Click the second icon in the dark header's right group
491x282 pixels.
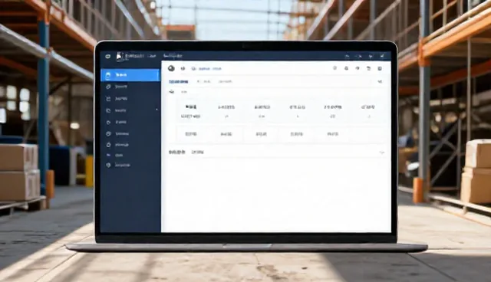point(359,56)
